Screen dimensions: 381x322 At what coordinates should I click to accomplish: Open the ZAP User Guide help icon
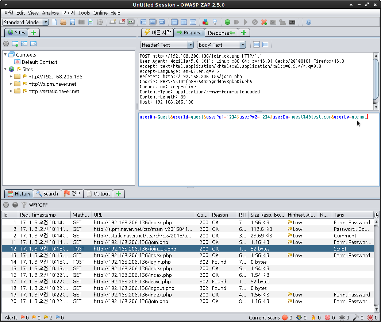coord(309,22)
